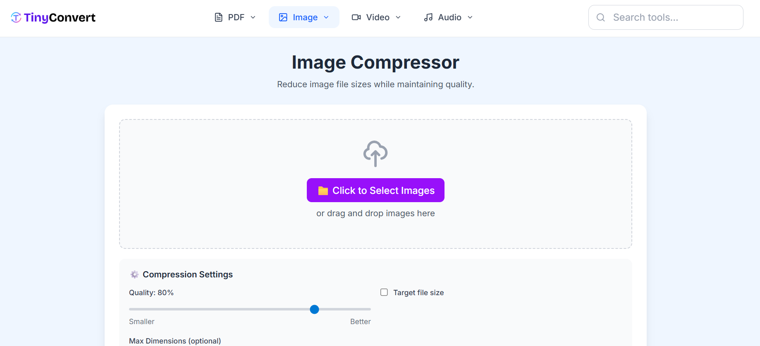The width and height of the screenshot is (760, 346).
Task: Click the PDF document icon
Action: click(x=219, y=17)
